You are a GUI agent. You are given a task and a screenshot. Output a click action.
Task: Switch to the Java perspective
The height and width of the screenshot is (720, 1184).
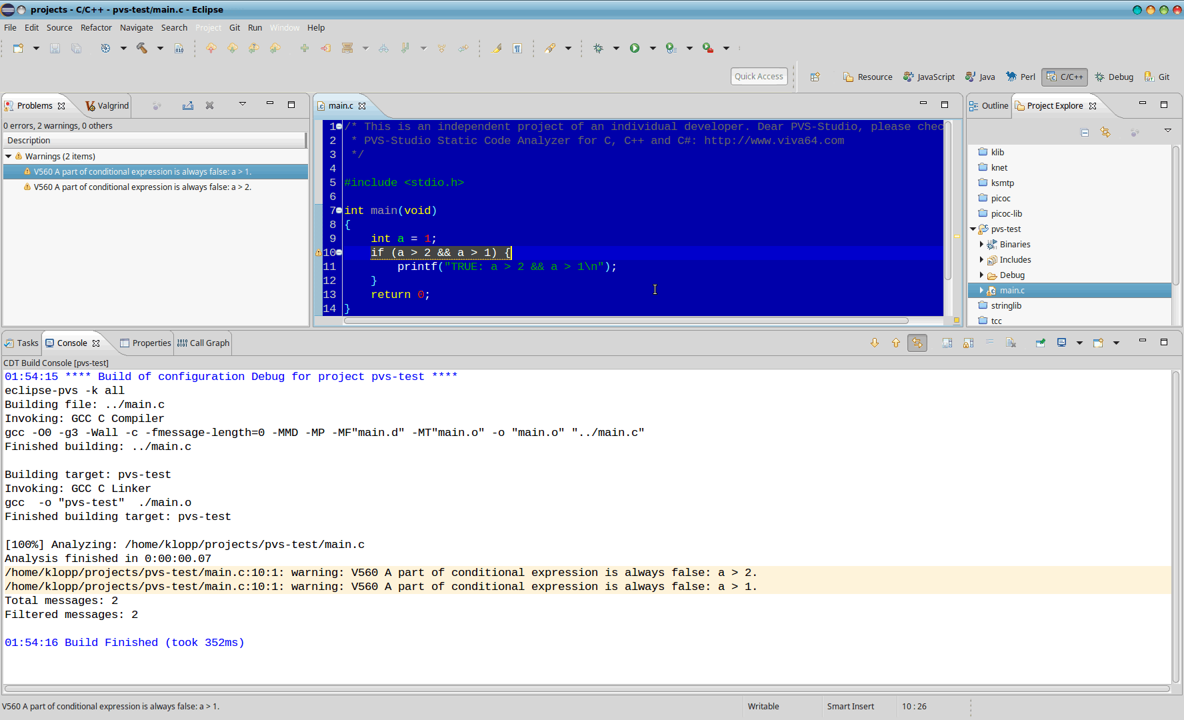[x=980, y=77]
